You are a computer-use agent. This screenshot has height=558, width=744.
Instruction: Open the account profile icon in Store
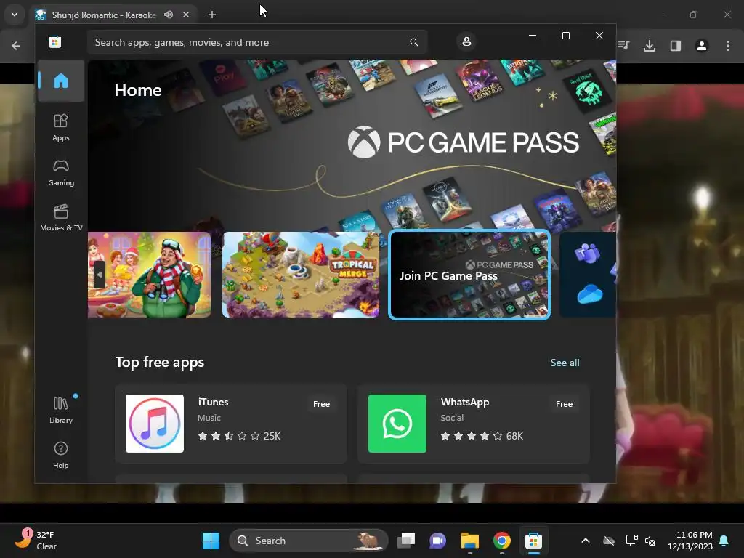[x=466, y=41]
